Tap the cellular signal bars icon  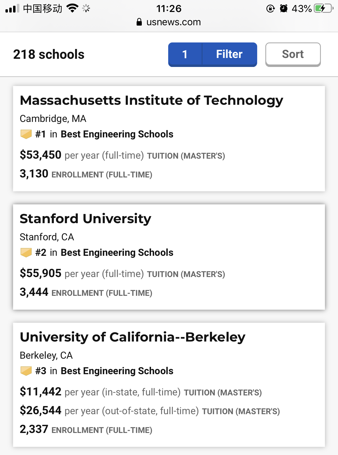pos(12,9)
